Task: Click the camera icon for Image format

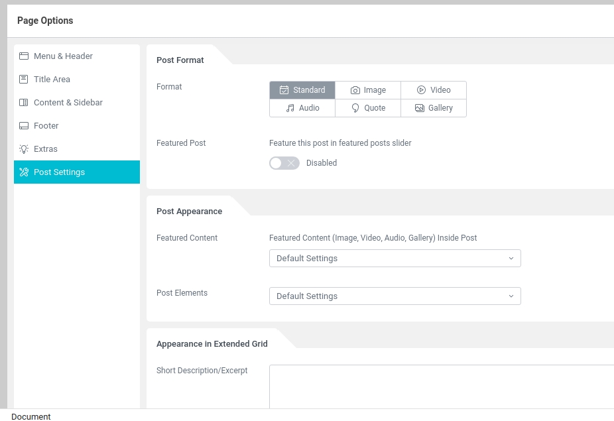Action: pyautogui.click(x=355, y=90)
